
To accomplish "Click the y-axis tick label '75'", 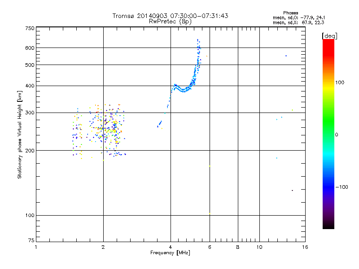I will click(31, 240).
